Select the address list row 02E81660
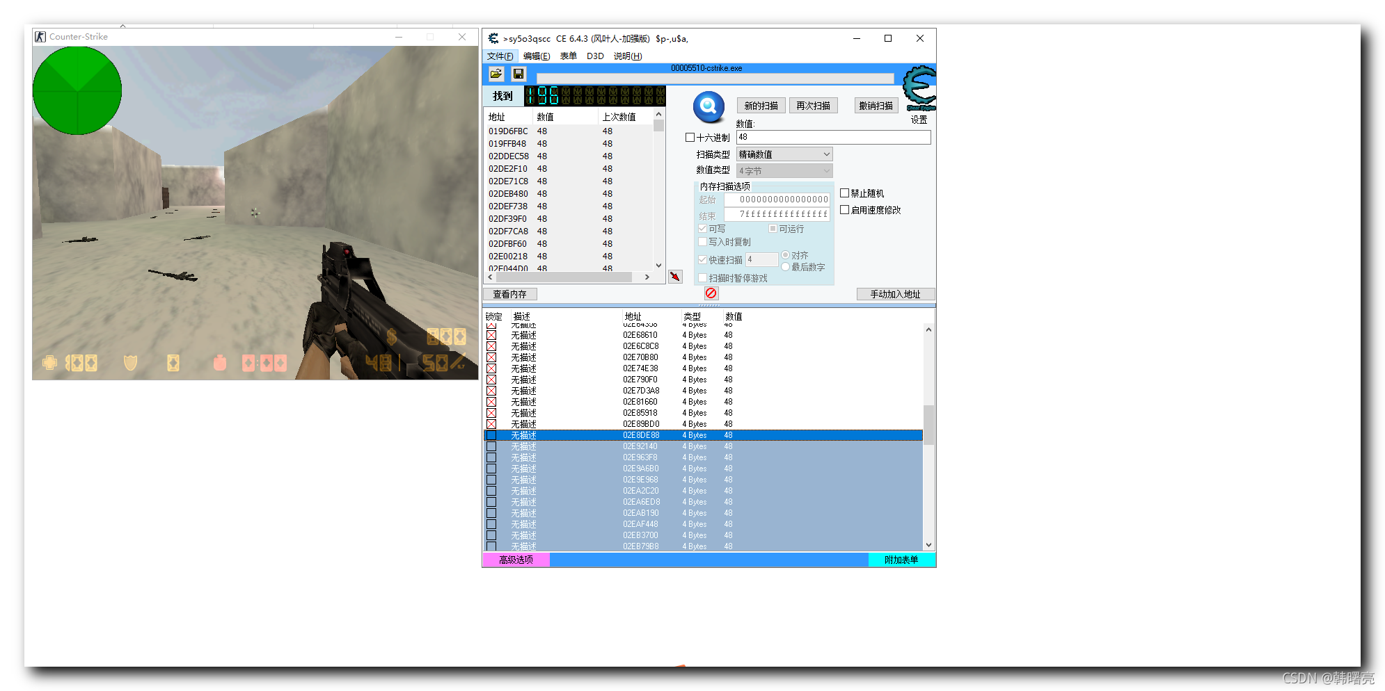Screen dimensions: 1385x691 [703, 402]
